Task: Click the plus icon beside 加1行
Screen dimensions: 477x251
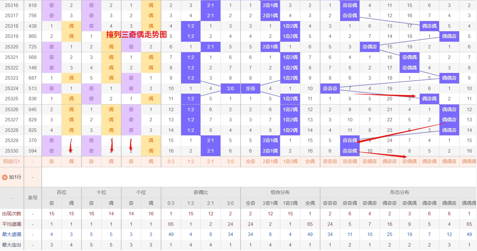Action: [5, 177]
